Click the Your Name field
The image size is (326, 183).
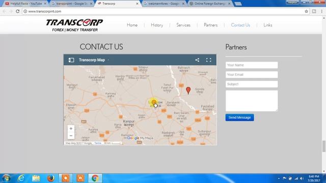tap(252, 65)
